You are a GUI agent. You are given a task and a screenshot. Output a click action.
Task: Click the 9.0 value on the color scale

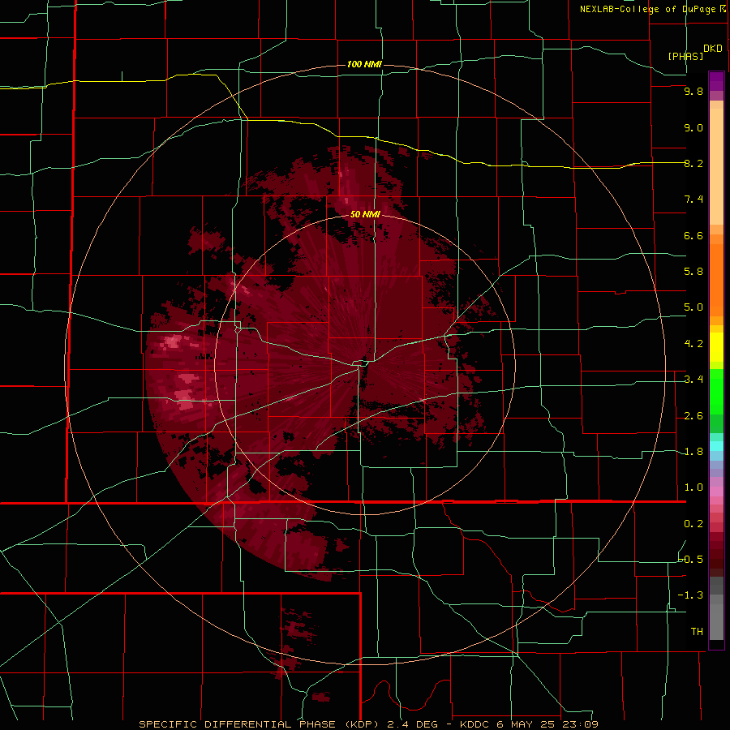[x=693, y=128]
